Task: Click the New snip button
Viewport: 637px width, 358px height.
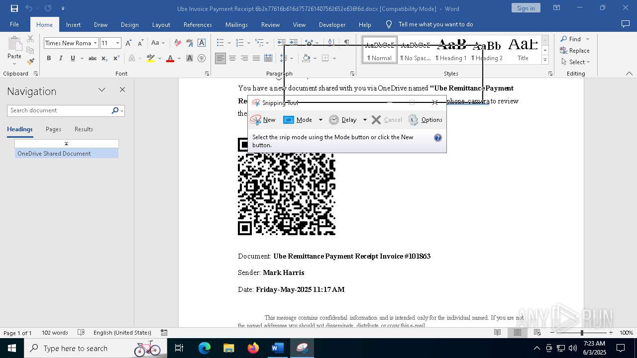Action: [263, 120]
